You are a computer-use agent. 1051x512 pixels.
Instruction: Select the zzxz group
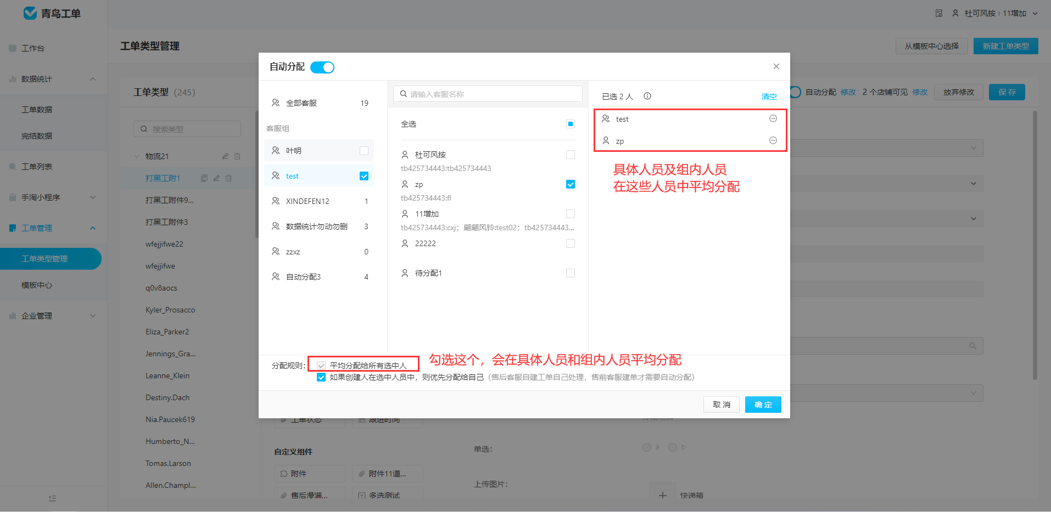(x=319, y=252)
